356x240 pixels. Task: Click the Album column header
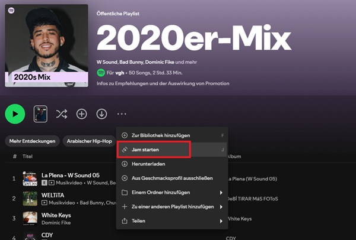234,156
